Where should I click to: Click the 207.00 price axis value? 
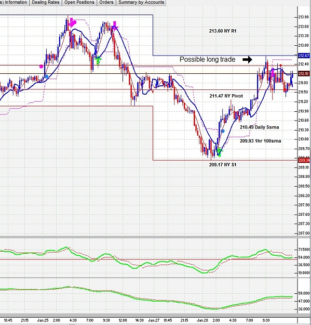tap(304, 233)
